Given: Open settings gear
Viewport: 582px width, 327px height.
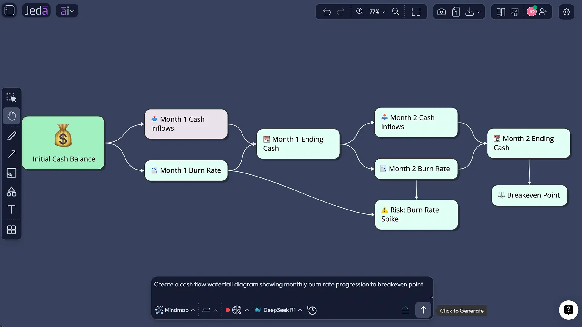Looking at the screenshot, I should coord(566,12).
